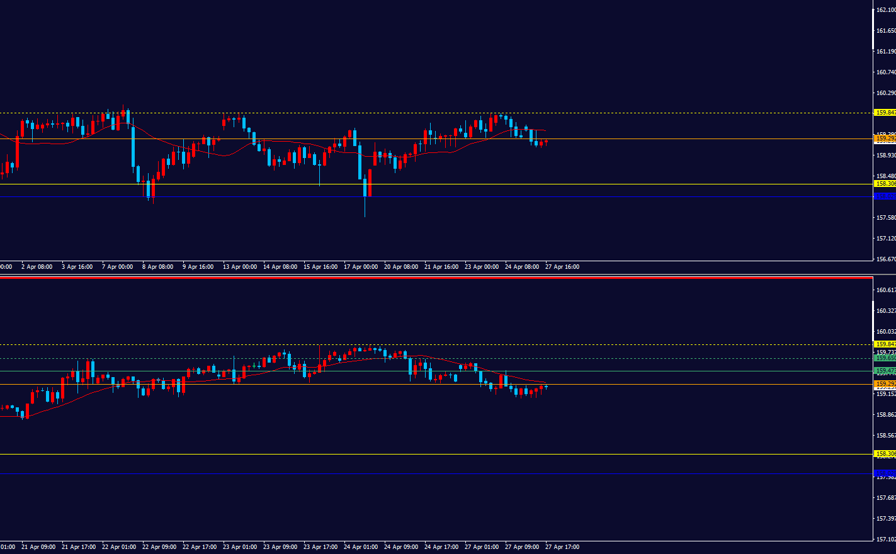Screen dimensions: 896x554
Task: Click the 27 Apr 17:00 time label in lower chart
Action: [562, 547]
